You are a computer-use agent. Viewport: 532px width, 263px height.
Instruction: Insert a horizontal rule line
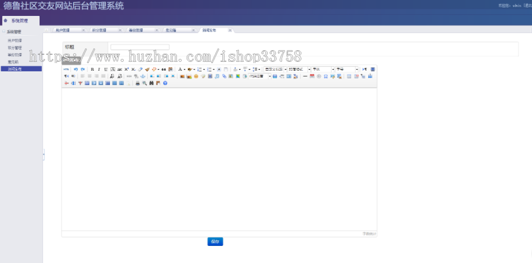(305, 76)
